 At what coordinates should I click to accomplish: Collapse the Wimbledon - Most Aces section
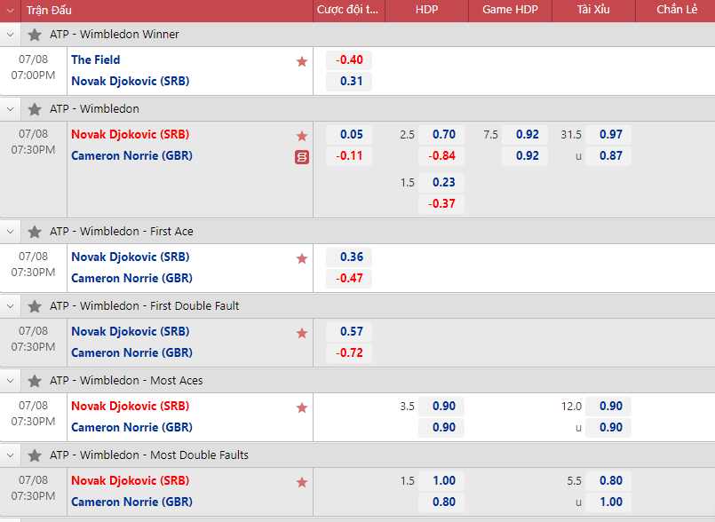[x=10, y=381]
